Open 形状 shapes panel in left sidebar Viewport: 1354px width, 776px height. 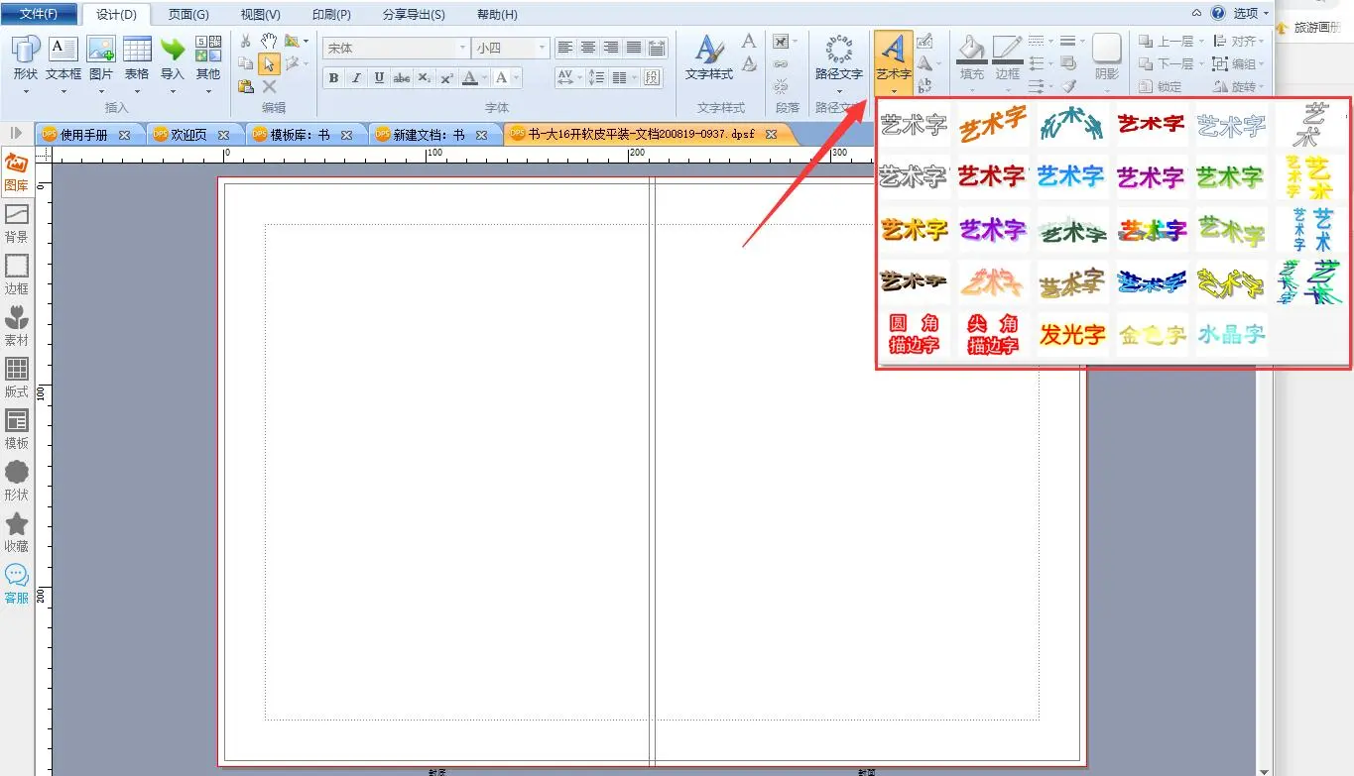click(17, 482)
